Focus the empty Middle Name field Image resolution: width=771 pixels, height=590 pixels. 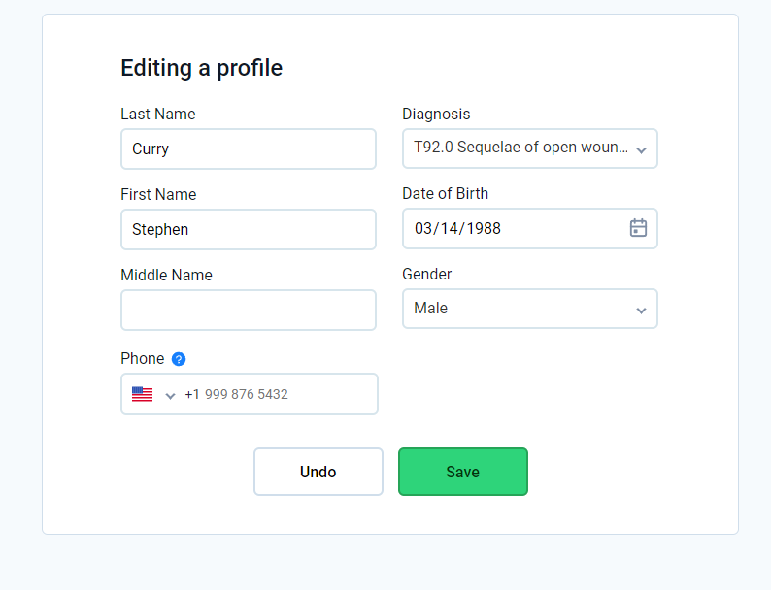point(248,310)
